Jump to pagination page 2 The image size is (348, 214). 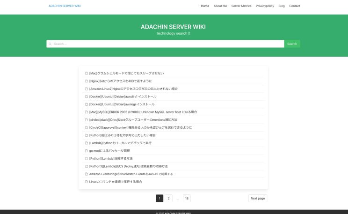169,199
